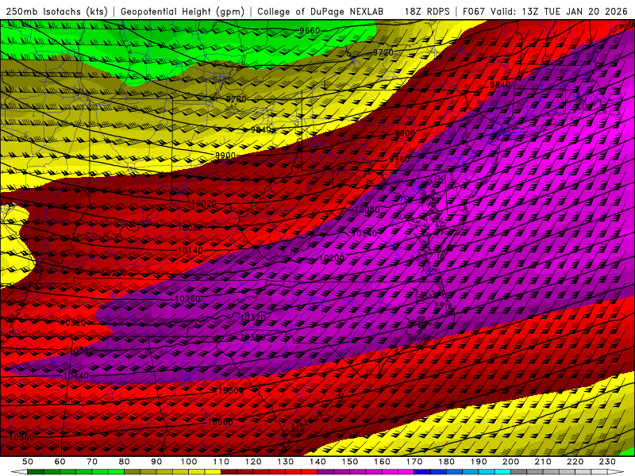Click the 9840 label in the yellow area
Viewport: 635px width, 476px height.
[261, 129]
